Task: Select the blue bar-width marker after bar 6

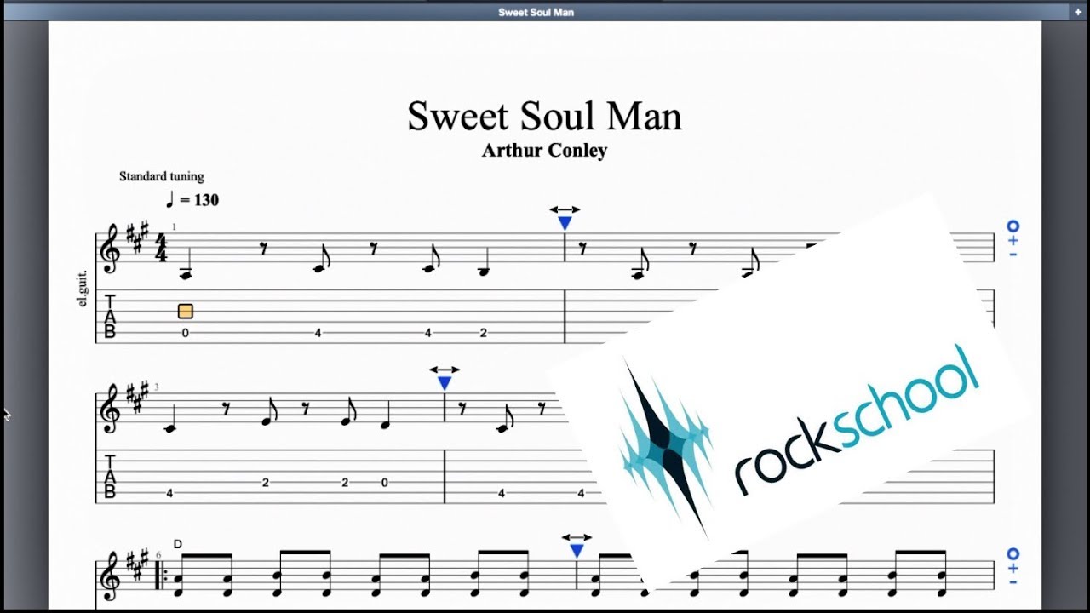Action: [577, 551]
